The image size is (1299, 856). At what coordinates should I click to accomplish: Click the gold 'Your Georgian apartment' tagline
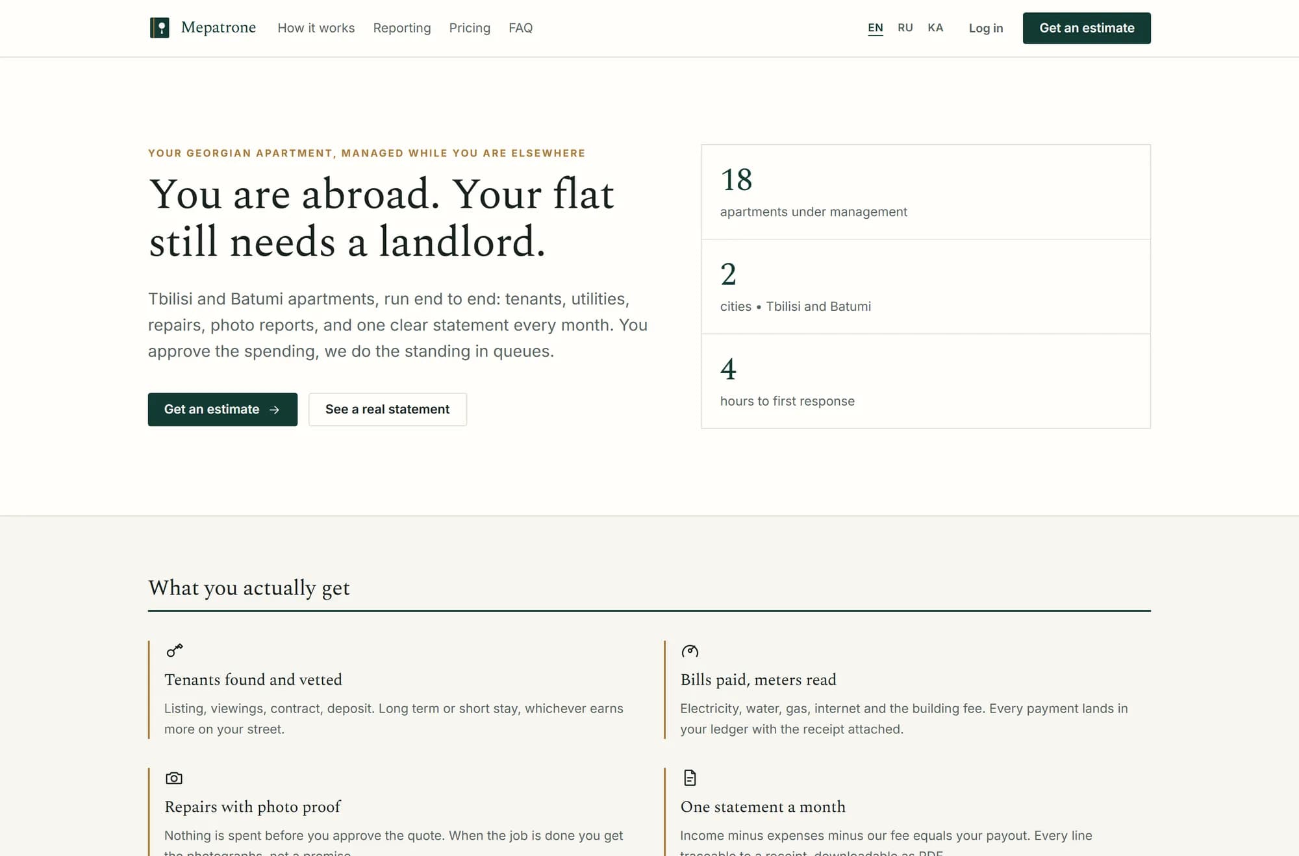367,153
